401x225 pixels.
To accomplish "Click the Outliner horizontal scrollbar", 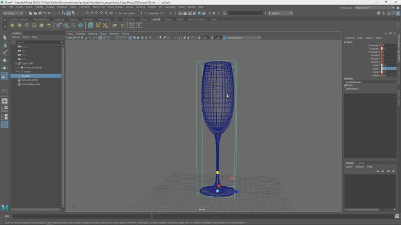I will point(36,209).
